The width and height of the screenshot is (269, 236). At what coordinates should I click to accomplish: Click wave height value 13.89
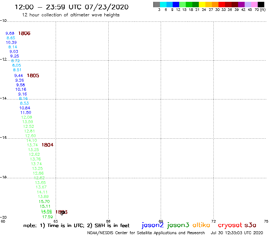pos(43,196)
